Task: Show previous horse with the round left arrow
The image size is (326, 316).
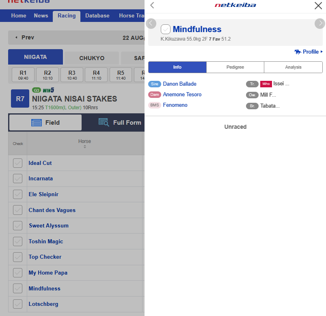Action: pyautogui.click(x=151, y=23)
